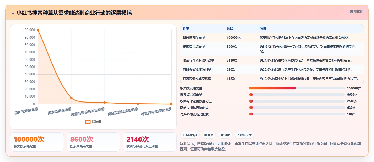The image size is (374, 162).
Task: Click the 漏斗转化 tag
Action: [356, 11]
